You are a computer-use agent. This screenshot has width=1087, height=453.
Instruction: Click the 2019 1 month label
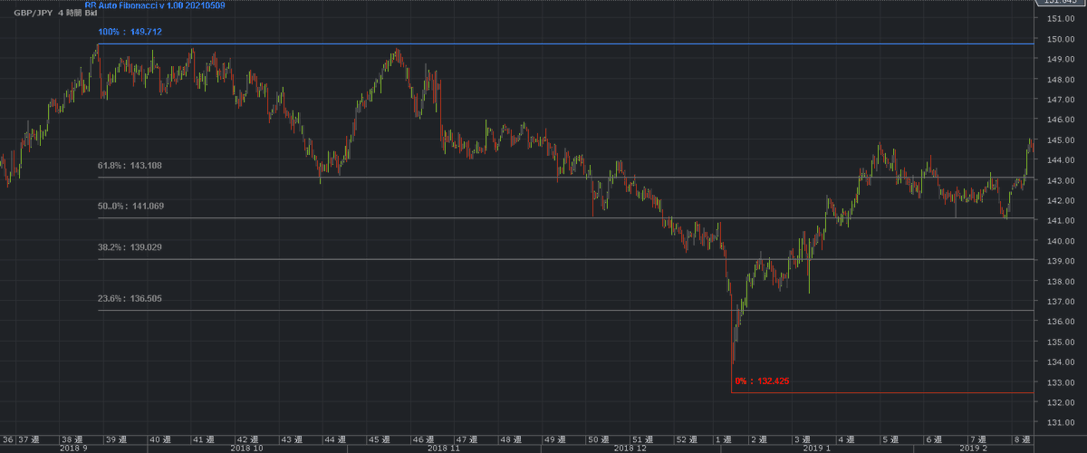pyautogui.click(x=816, y=448)
